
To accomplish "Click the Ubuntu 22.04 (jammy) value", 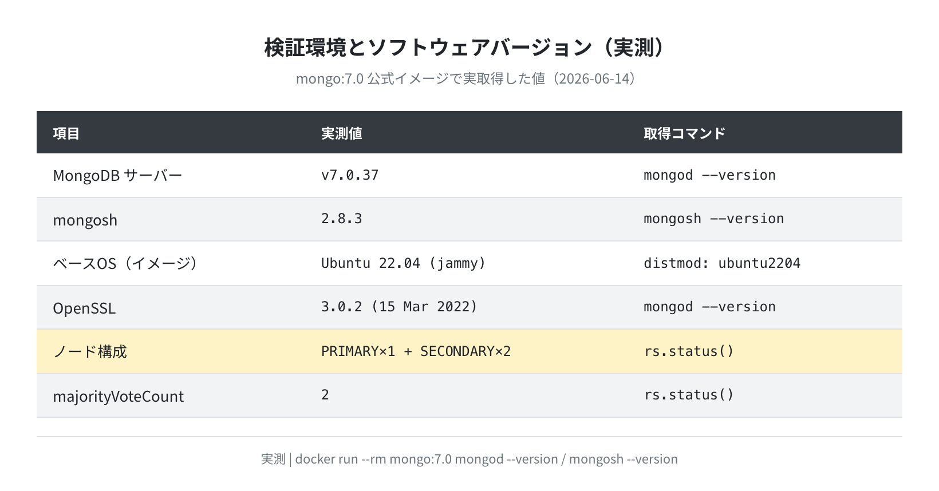I will click(x=403, y=263).
